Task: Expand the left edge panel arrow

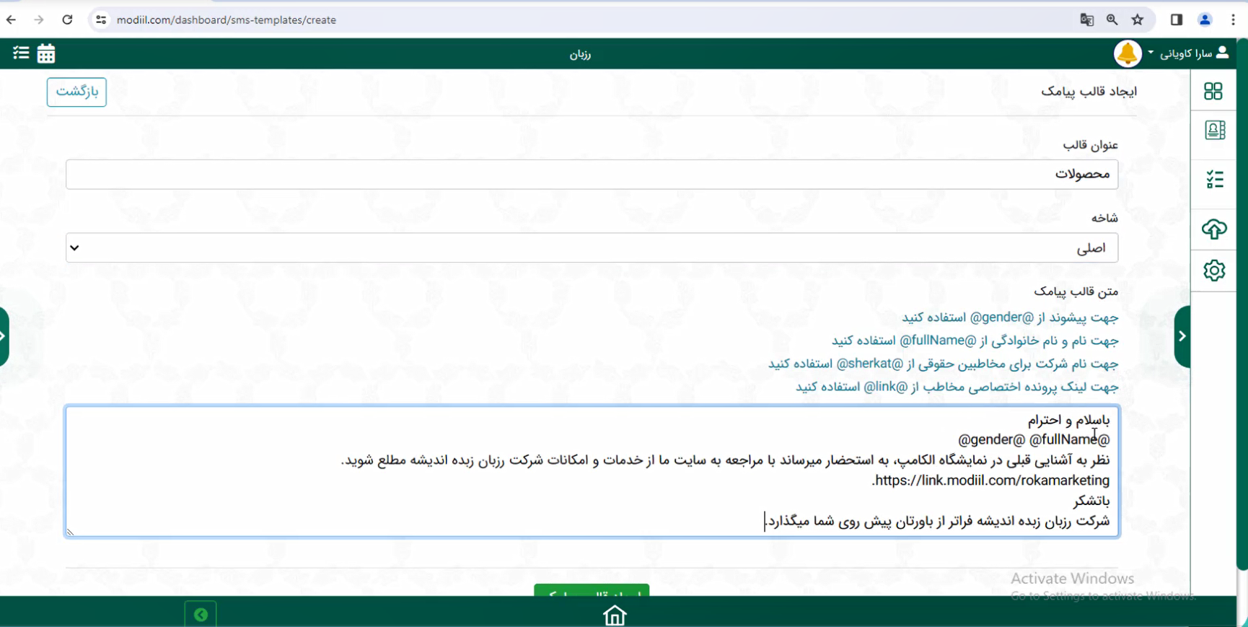Action: tap(4, 336)
